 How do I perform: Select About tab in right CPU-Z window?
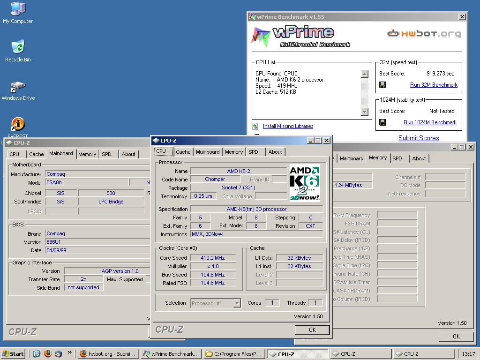[419, 158]
